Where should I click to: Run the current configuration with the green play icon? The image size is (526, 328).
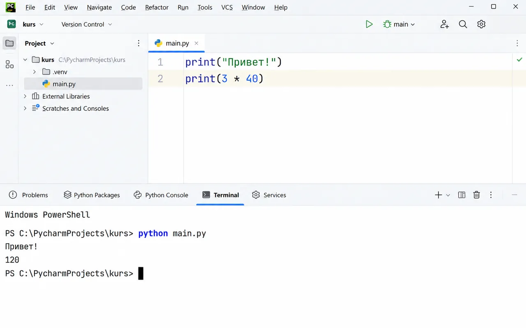369,24
